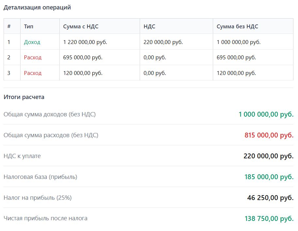Screen dimensions: 298x231
Task: Click row 2 НДС value 0,00 руб.
Action: tap(155, 57)
